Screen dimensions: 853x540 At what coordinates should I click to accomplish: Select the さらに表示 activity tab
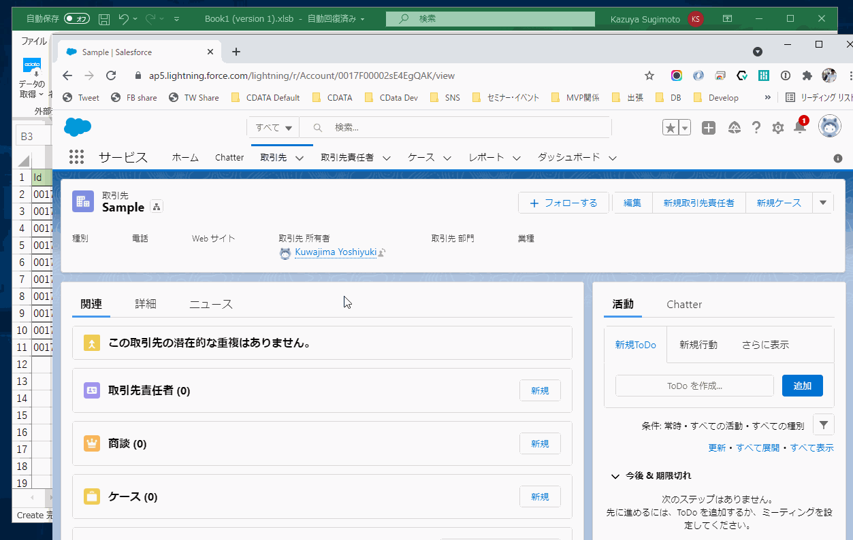tap(765, 345)
